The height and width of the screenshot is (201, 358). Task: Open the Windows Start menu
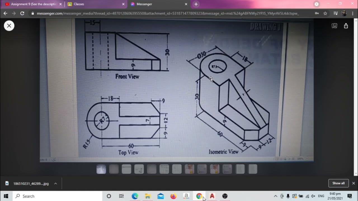click(x=6, y=196)
